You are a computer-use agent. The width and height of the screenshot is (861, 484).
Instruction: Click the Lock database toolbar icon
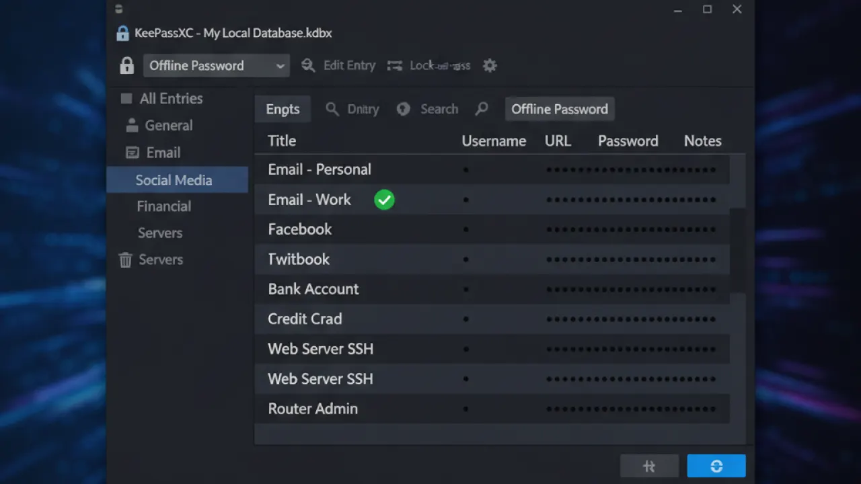point(395,65)
